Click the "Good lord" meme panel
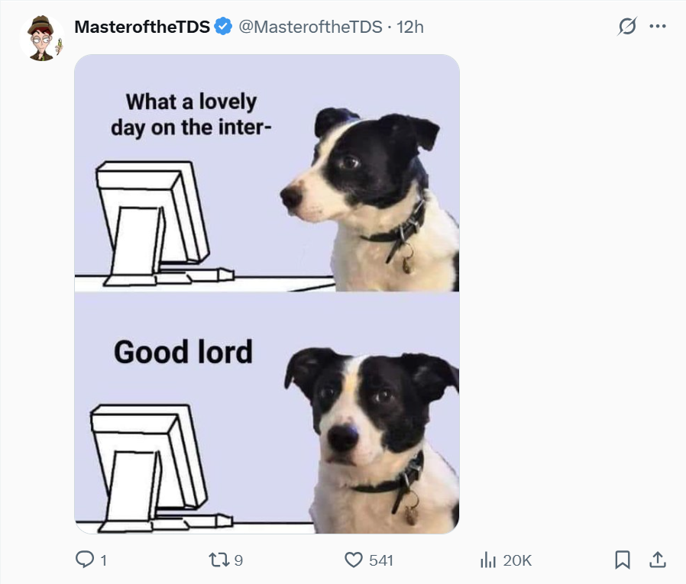Viewport: 686px width, 584px height. pos(183,352)
